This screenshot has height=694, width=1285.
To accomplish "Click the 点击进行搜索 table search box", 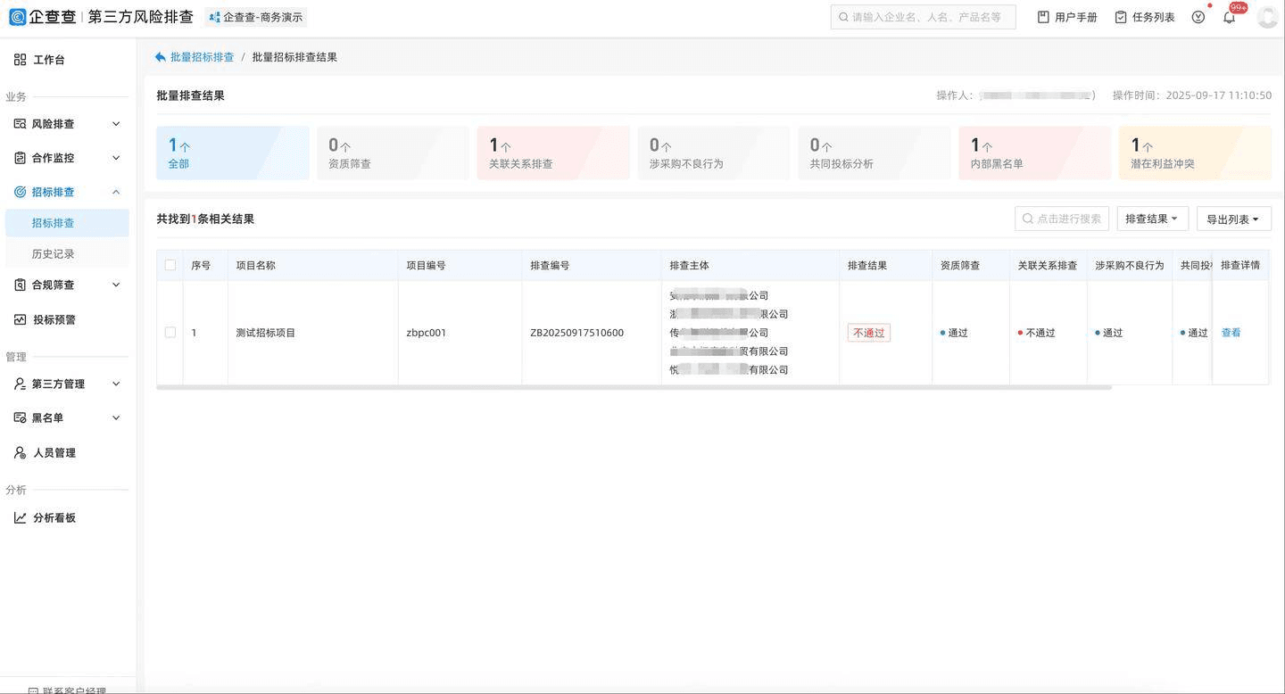I will tap(1062, 219).
